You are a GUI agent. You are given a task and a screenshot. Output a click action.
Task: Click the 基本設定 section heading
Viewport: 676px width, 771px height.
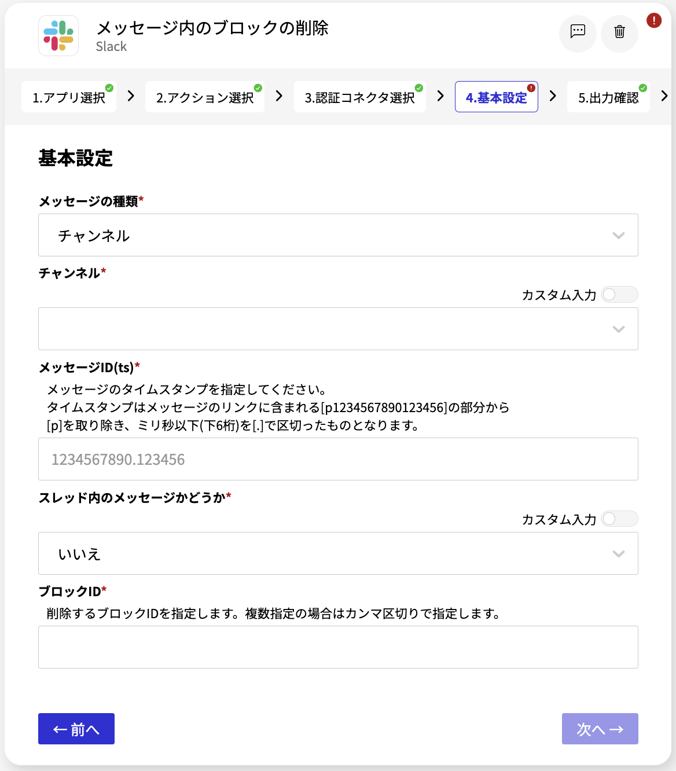[x=76, y=158]
